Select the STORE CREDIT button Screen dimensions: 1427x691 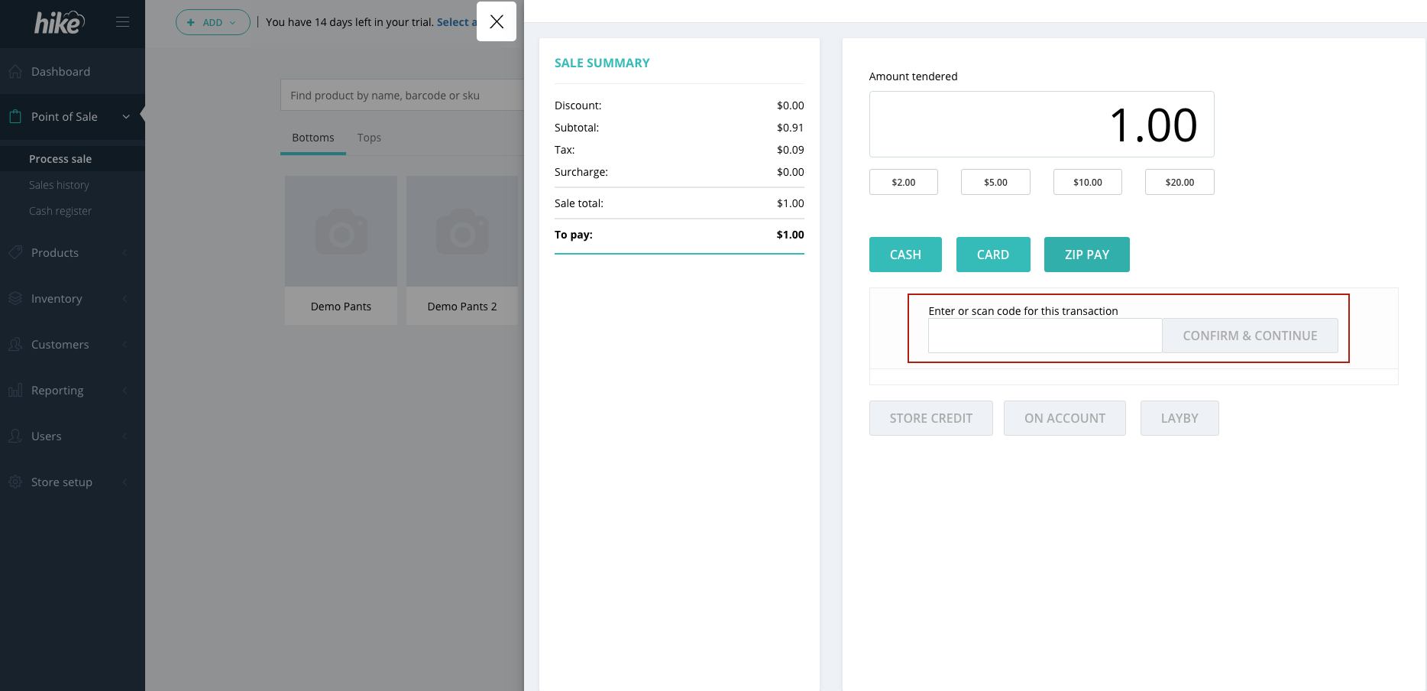tap(931, 418)
